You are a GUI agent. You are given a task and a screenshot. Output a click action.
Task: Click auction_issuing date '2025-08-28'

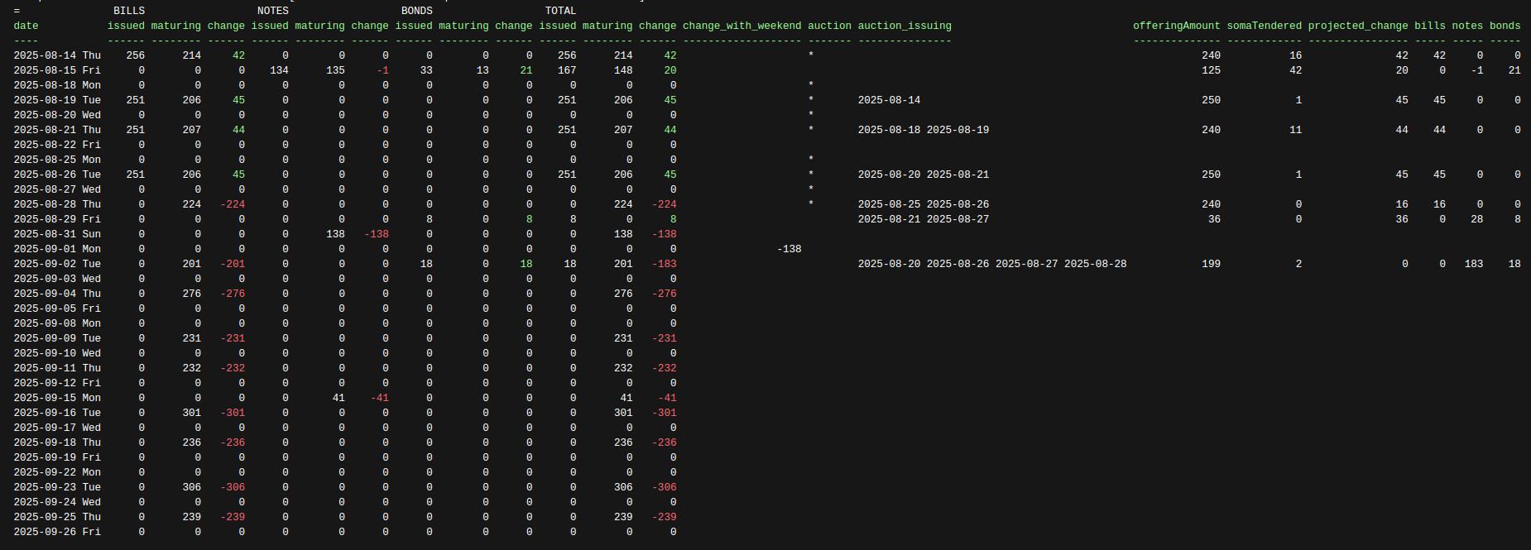[x=1095, y=264]
